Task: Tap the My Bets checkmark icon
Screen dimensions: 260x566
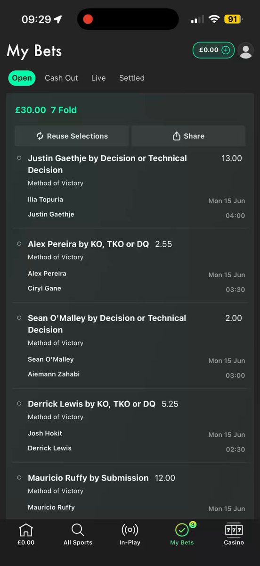Action: (x=182, y=530)
